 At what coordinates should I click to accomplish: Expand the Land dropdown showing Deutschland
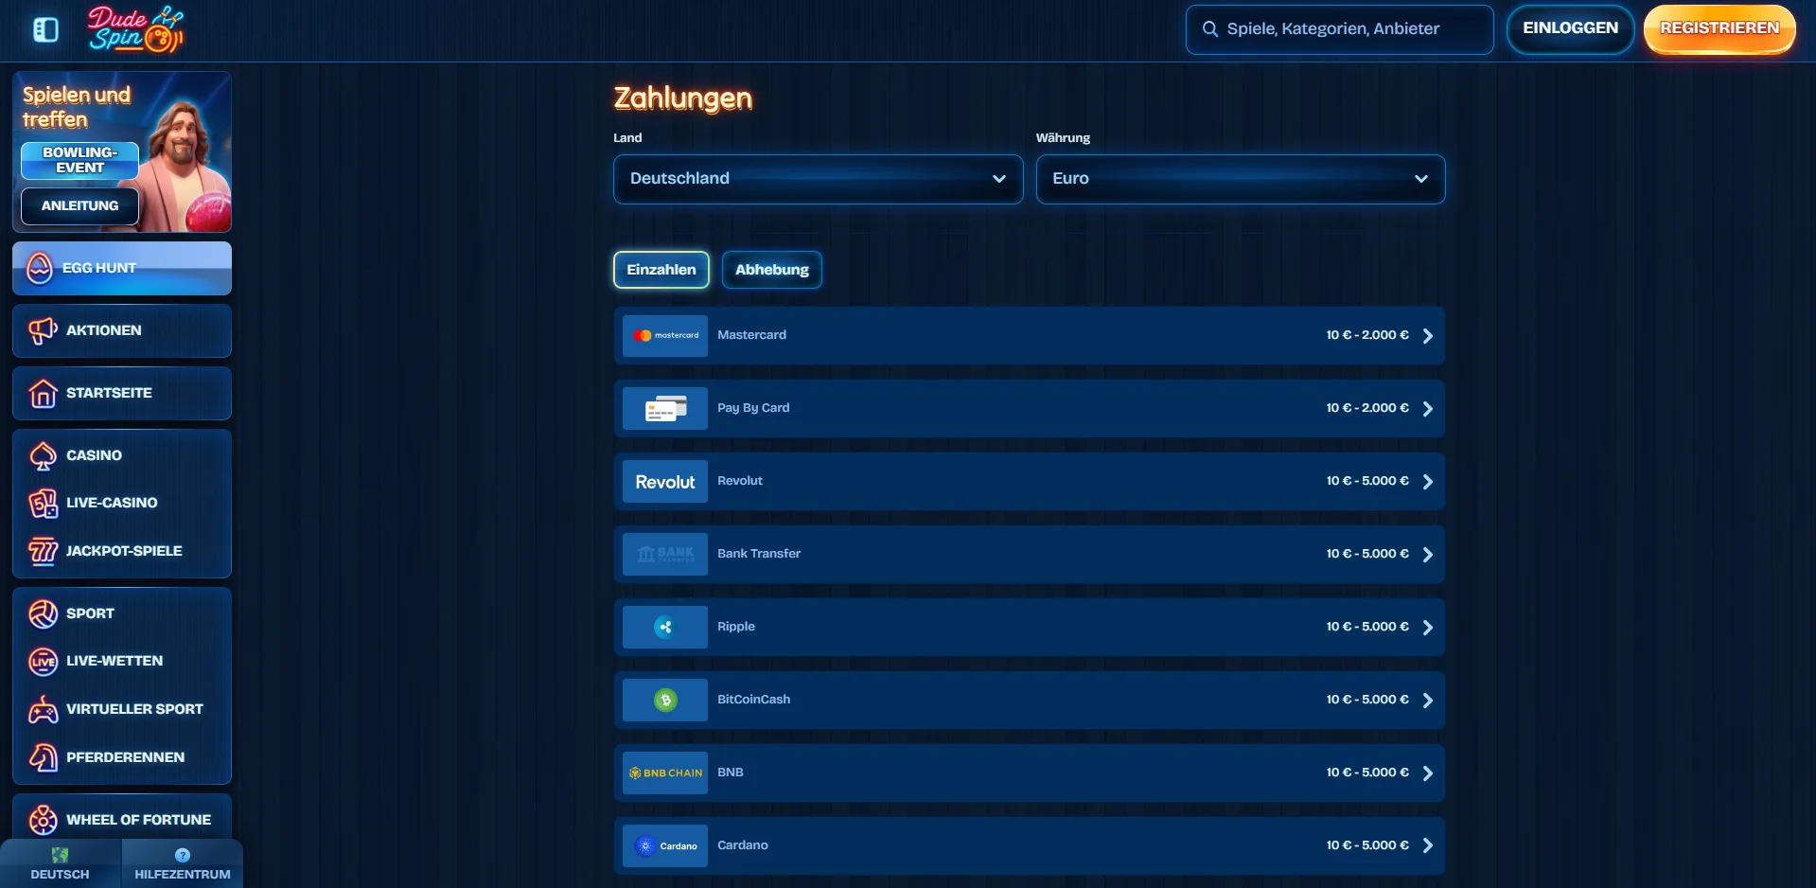pyautogui.click(x=818, y=179)
